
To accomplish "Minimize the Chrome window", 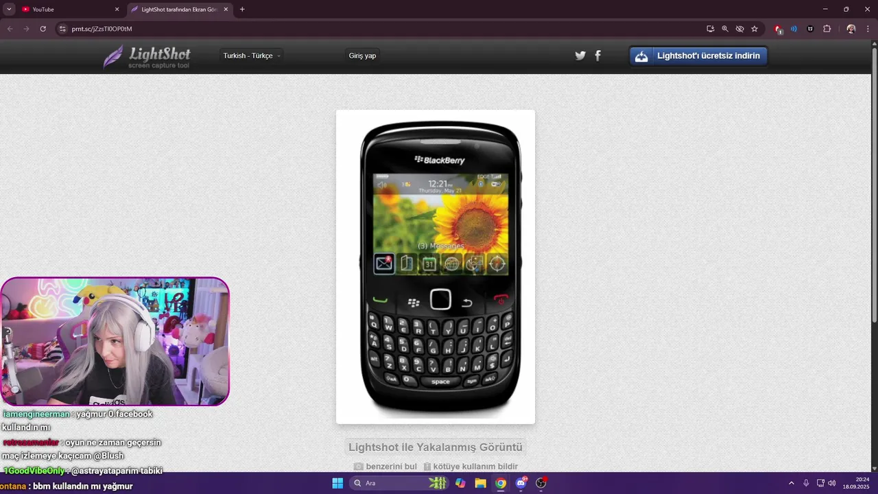I will tap(824, 9).
